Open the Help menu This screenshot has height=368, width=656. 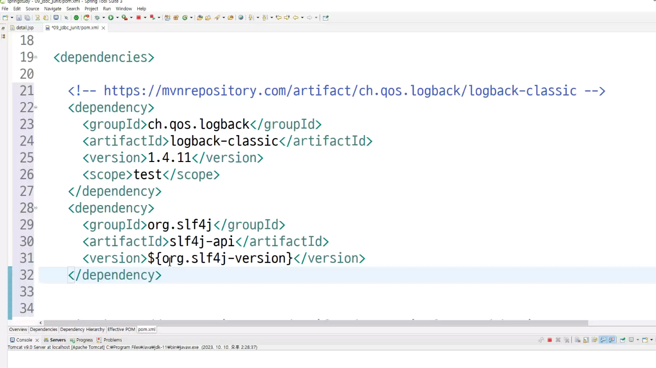pos(142,9)
